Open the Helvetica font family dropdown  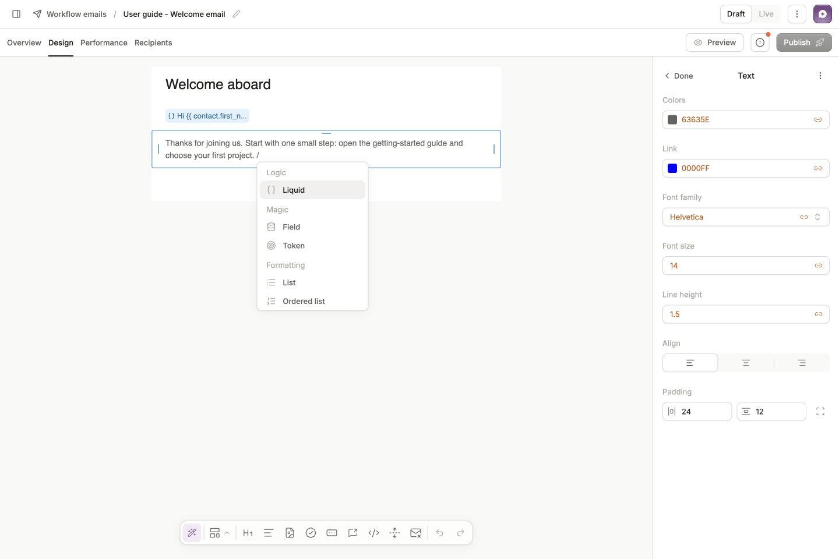(x=746, y=217)
